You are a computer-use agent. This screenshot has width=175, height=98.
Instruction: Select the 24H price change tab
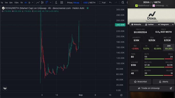pyautogui.click(x=169, y=47)
